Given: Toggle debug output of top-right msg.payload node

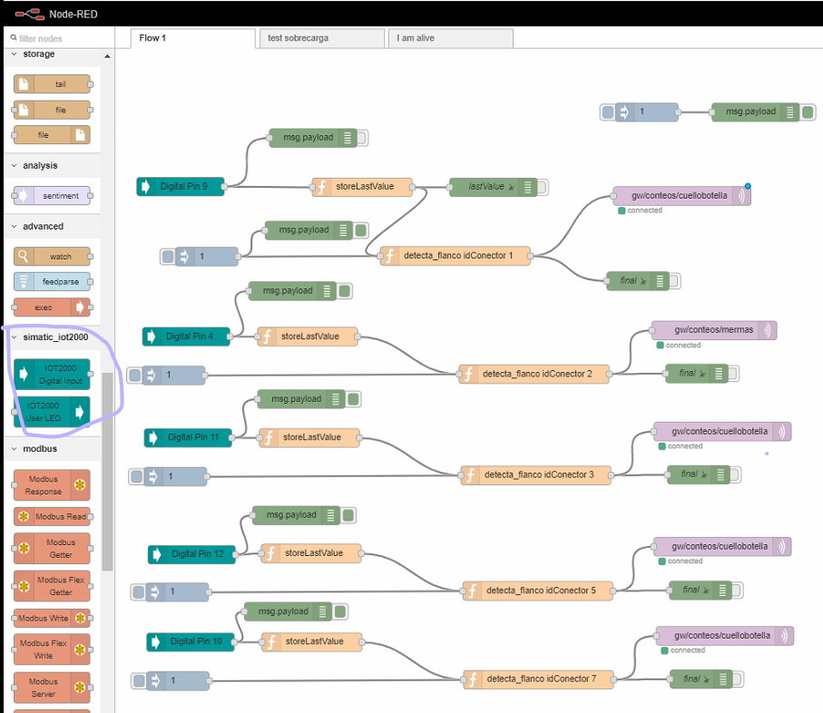Looking at the screenshot, I should click(808, 112).
